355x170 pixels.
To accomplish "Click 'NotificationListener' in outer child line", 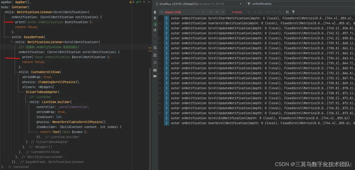I will (34, 12).
